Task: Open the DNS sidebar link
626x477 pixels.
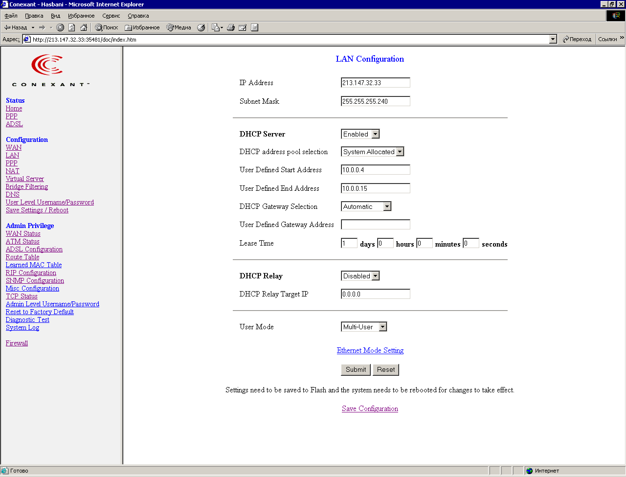Action: tap(13, 194)
